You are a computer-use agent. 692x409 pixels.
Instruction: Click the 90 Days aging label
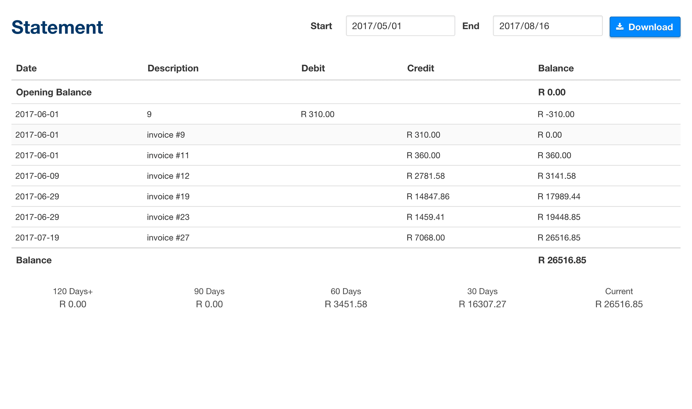coord(209,292)
